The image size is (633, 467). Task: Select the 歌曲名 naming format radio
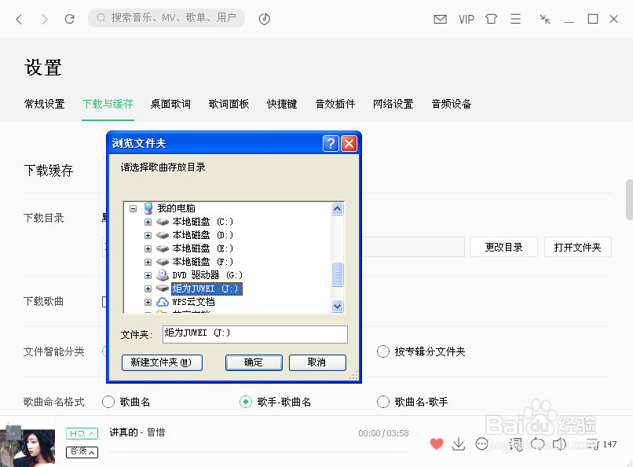tap(108, 402)
